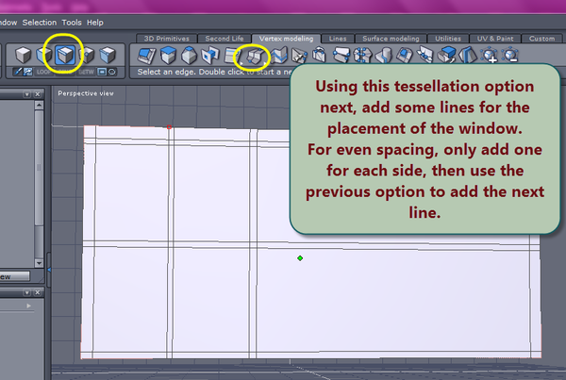The width and height of the screenshot is (566, 380).
Task: Select first Vertex modeling tool, tilted blue surface
Action: click(146, 56)
